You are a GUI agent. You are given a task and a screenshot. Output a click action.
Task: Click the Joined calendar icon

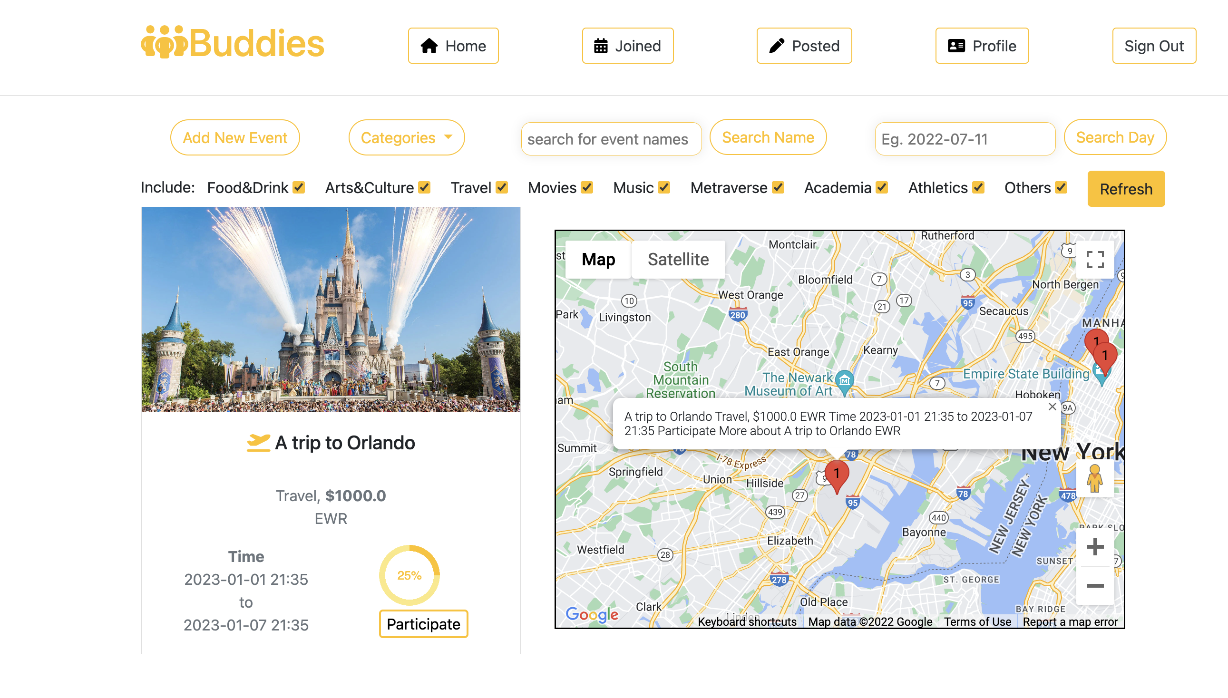pyautogui.click(x=601, y=46)
